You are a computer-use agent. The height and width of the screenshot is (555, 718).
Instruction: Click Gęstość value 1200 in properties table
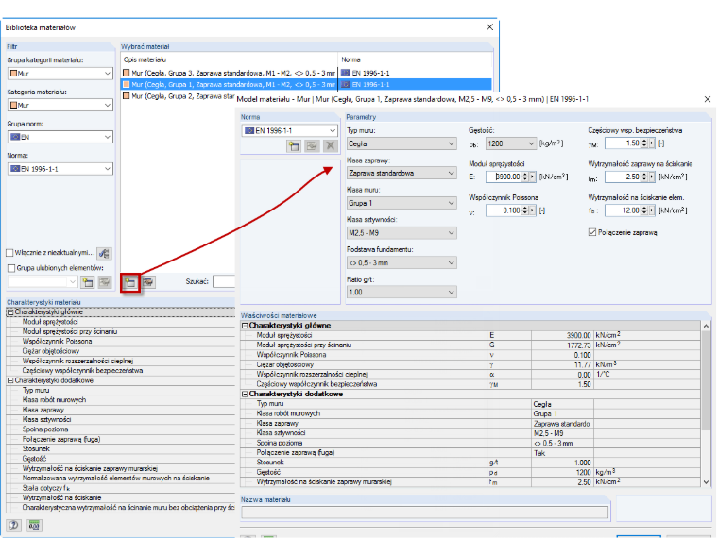coord(584,472)
